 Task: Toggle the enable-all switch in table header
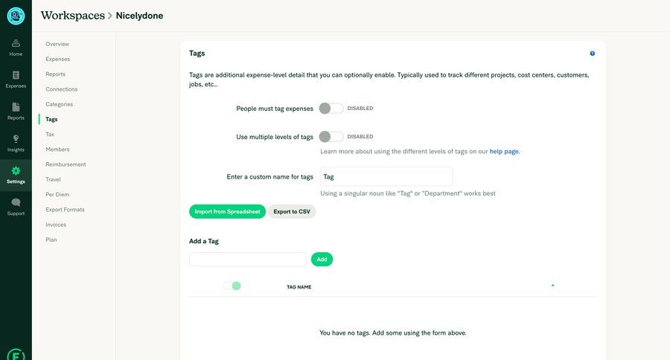click(x=232, y=286)
